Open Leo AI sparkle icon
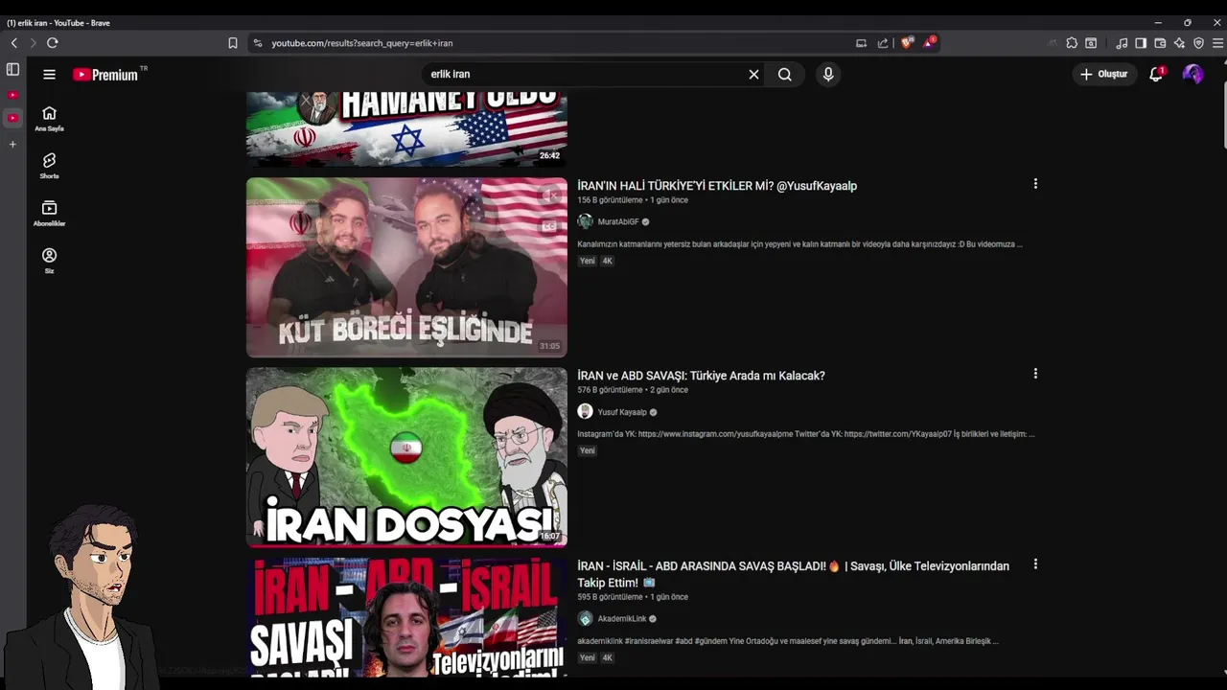This screenshot has width=1227, height=690. click(1179, 43)
